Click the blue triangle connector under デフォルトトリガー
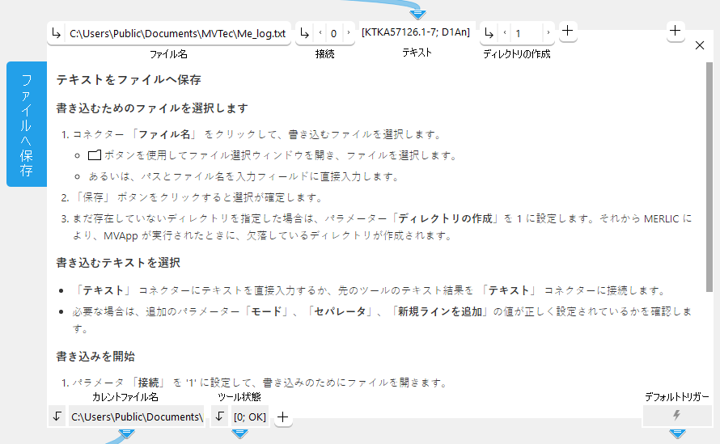 pyautogui.click(x=676, y=434)
